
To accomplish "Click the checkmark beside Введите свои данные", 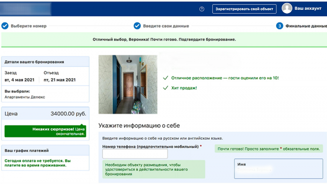I will click(137, 26).
